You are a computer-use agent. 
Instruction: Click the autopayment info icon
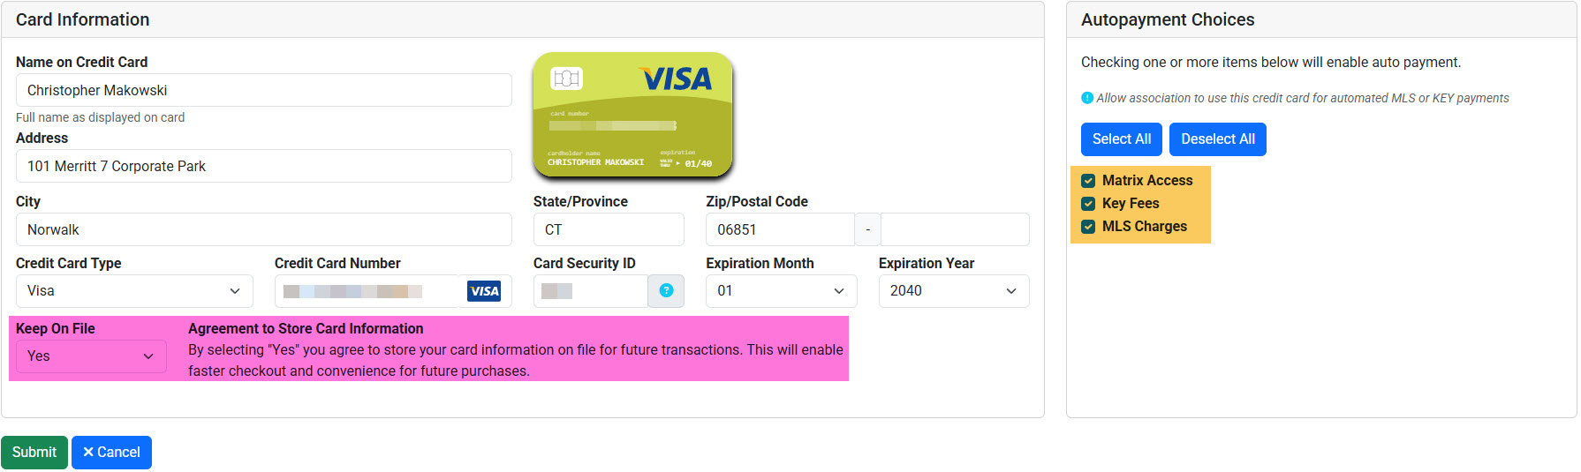(1087, 98)
